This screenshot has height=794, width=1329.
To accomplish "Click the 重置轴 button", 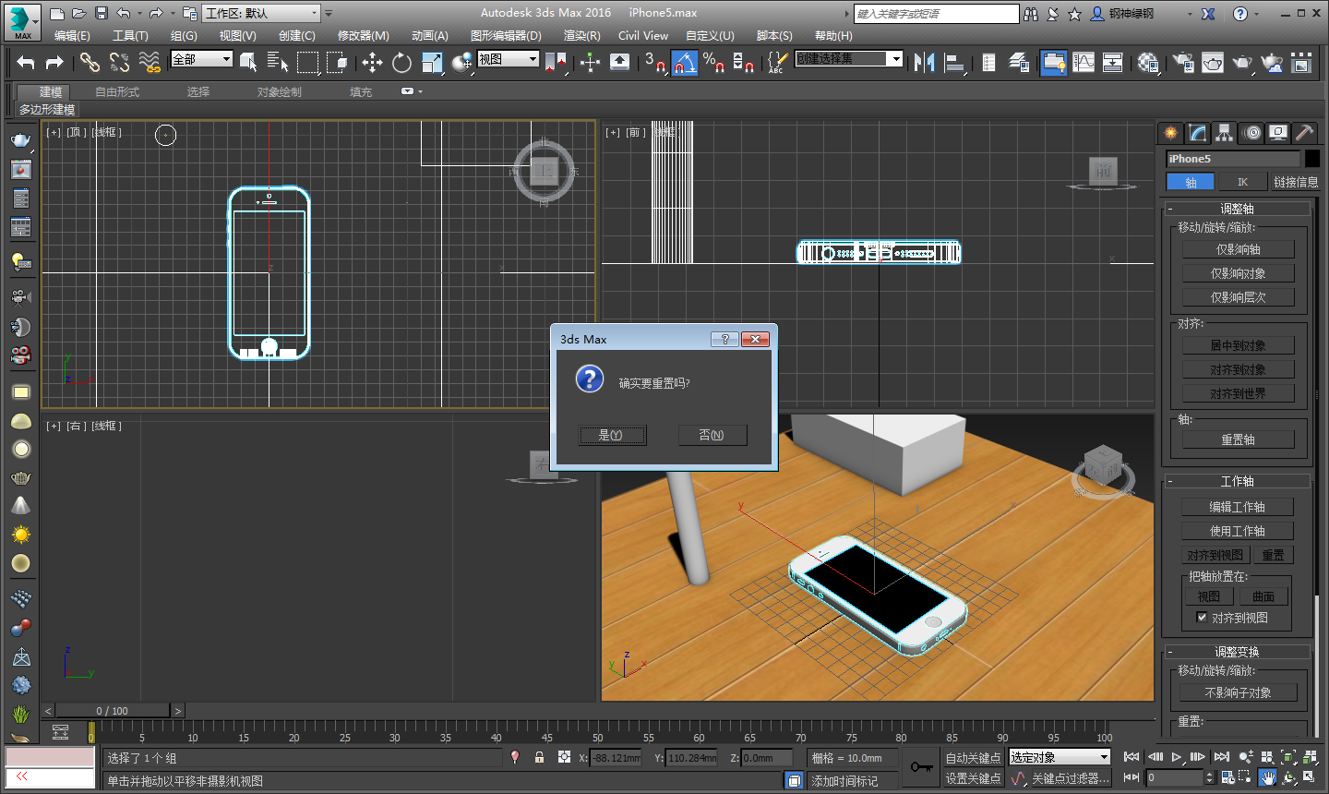I will click(1239, 439).
